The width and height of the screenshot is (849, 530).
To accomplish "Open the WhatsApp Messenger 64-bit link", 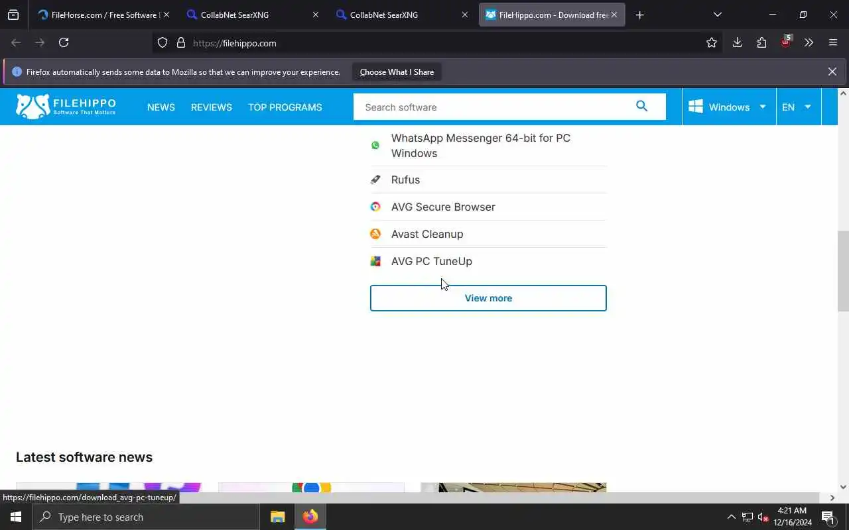I will (x=481, y=145).
